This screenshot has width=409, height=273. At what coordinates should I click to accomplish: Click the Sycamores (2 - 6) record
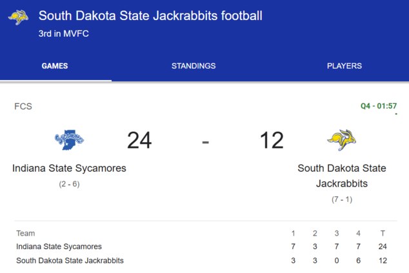(69, 184)
